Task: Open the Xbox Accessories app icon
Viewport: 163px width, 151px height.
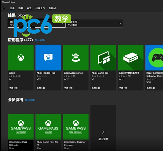Action: click(x=76, y=58)
